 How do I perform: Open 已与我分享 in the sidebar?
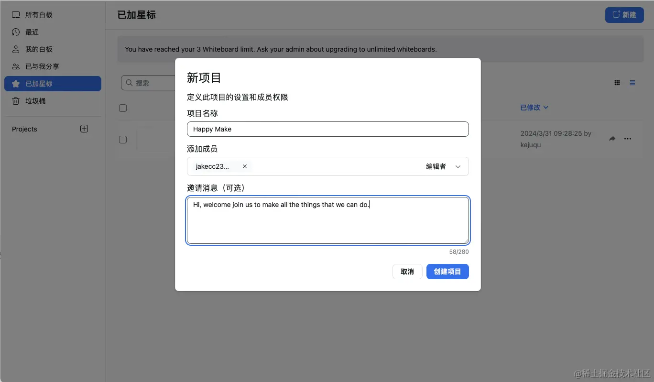53,66
